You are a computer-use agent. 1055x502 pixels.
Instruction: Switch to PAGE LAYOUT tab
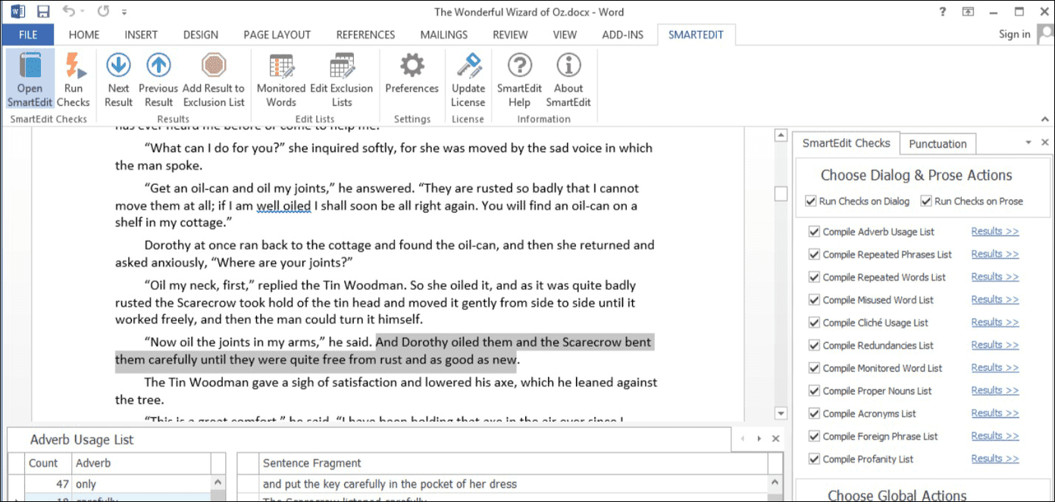[x=277, y=34]
